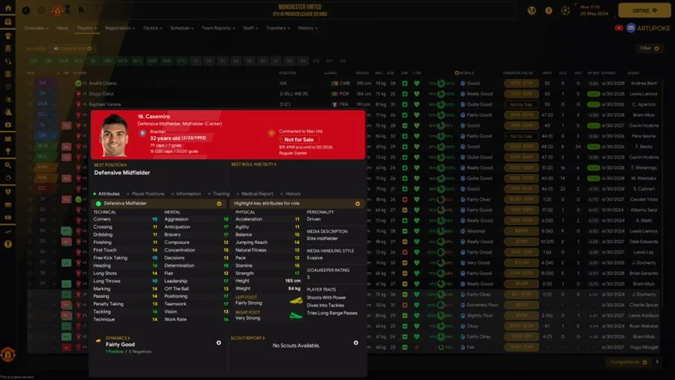The image size is (675, 380).
Task: Click the Not for Sale status button
Action: [299, 140]
